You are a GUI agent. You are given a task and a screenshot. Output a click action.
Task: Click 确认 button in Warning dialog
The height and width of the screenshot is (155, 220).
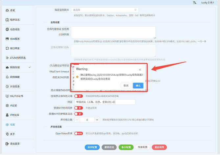(x=138, y=86)
